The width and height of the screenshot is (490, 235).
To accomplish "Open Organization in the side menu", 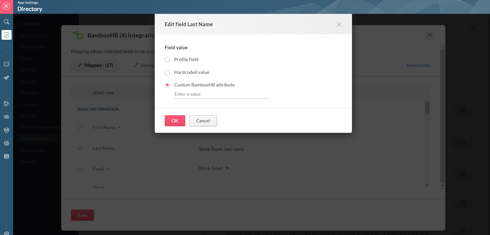I will [x=33, y=35].
